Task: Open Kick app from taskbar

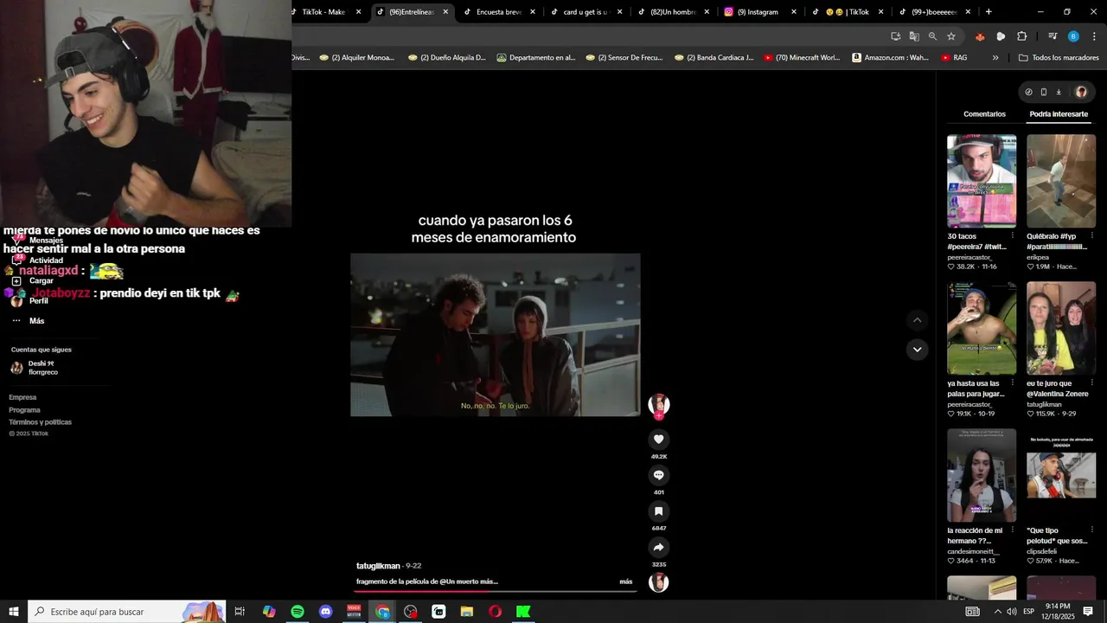Action: 523,612
